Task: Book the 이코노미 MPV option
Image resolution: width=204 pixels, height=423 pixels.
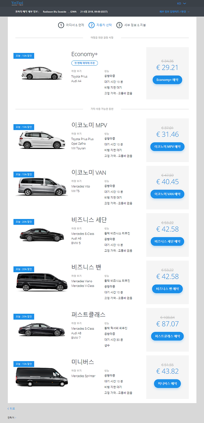Action: point(167,147)
